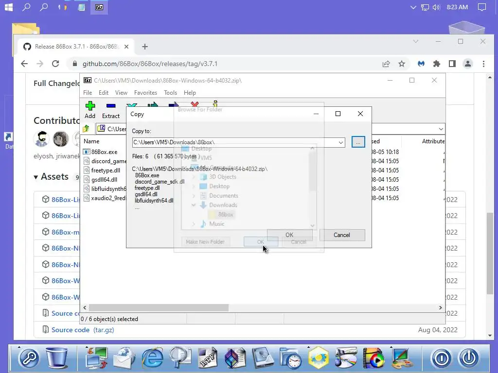Click the GitHub page vertical scrollbar

490,254
